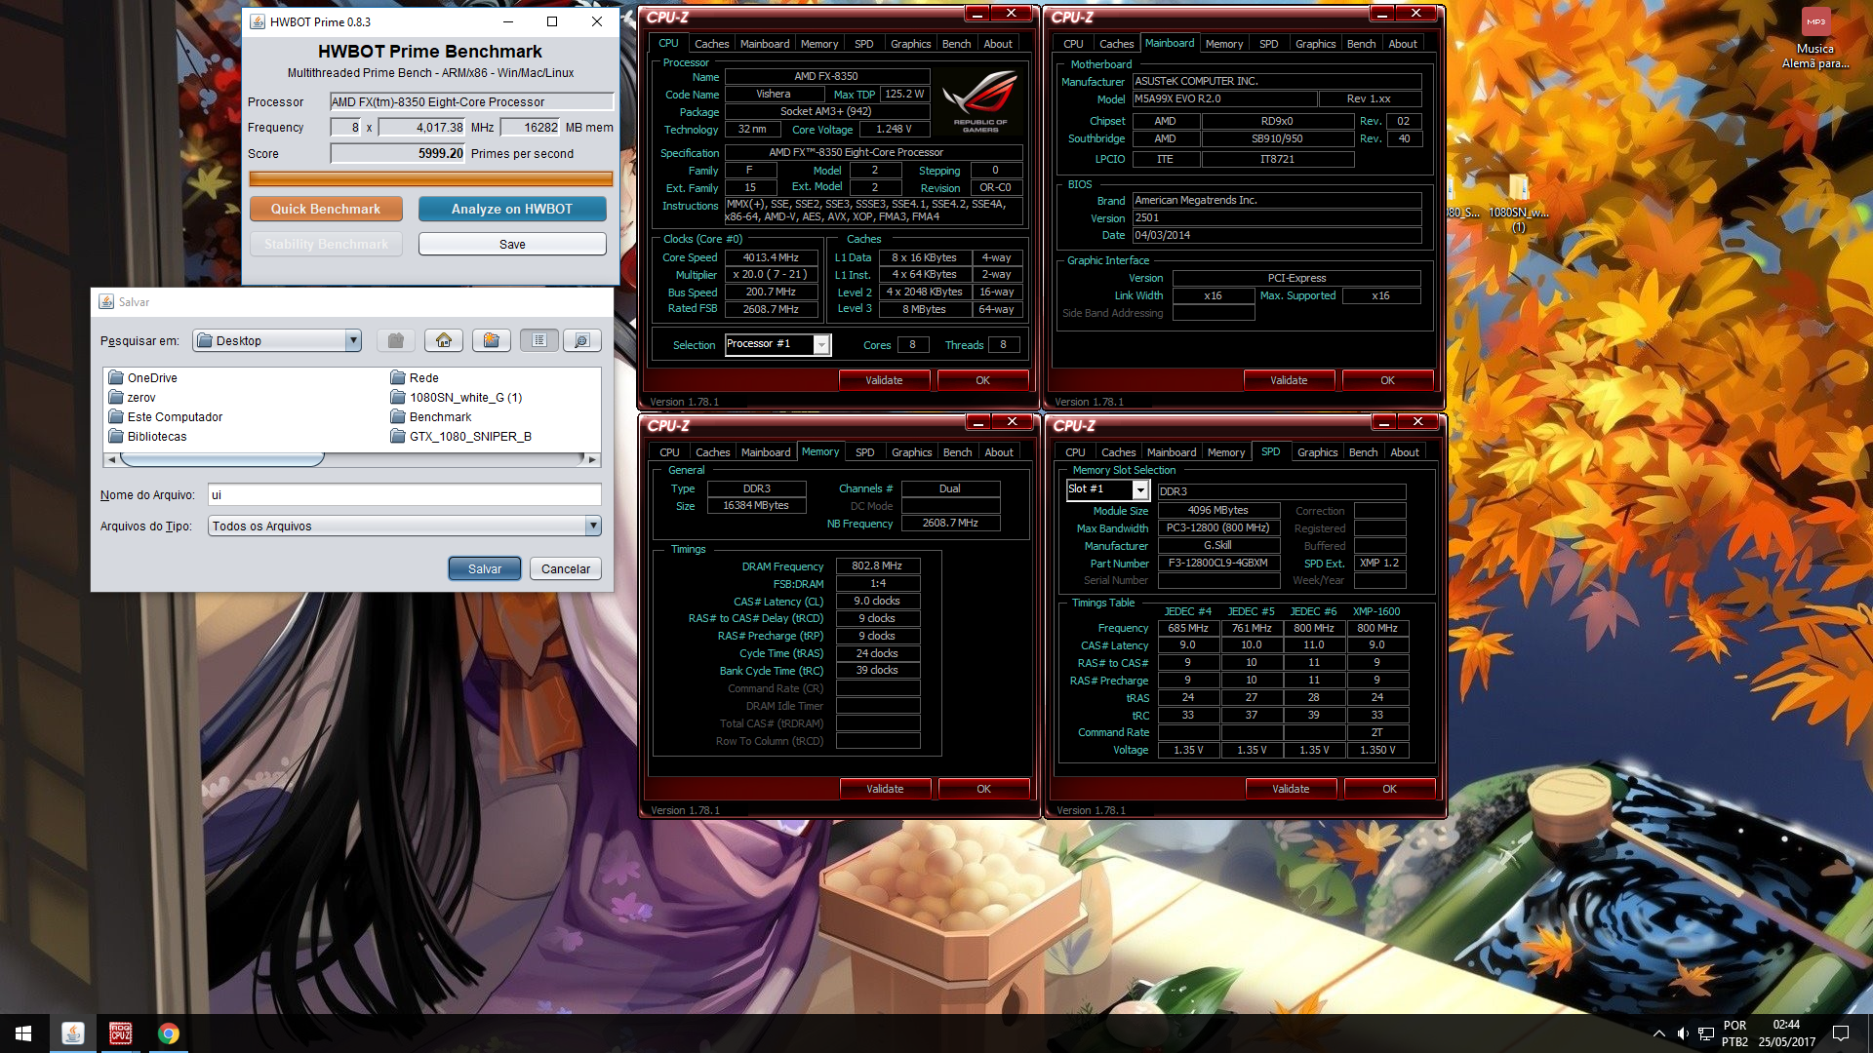Expand the Processor #1 selection dropdown
Viewport: 1873px width, 1053px height.
click(x=821, y=345)
